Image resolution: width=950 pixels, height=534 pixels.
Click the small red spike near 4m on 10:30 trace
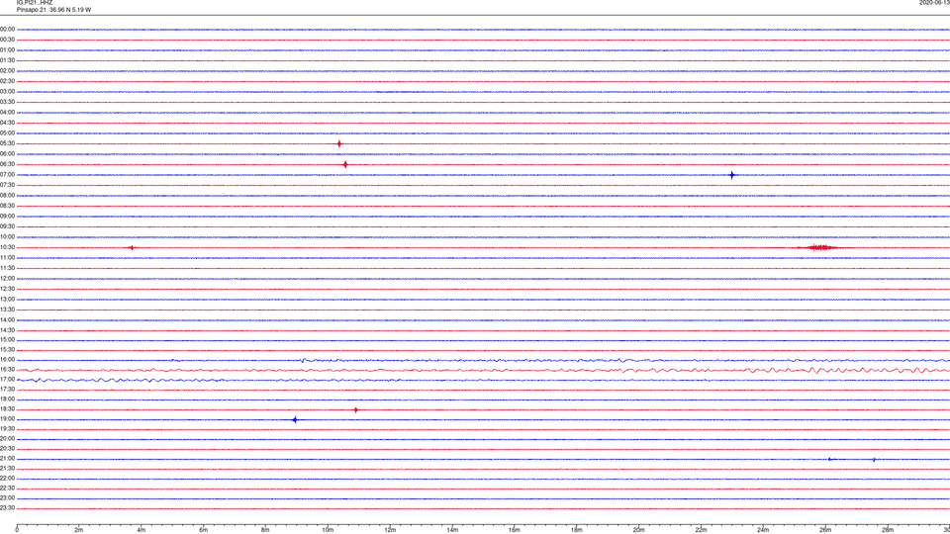132,247
